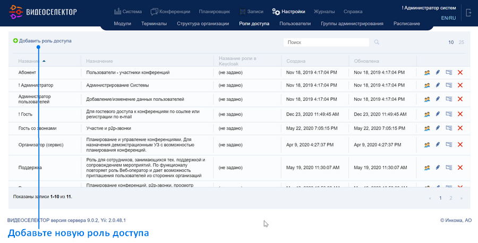Edit Администратор пользователей via pencil icon
Screen dimensions: 478x243
point(438,99)
